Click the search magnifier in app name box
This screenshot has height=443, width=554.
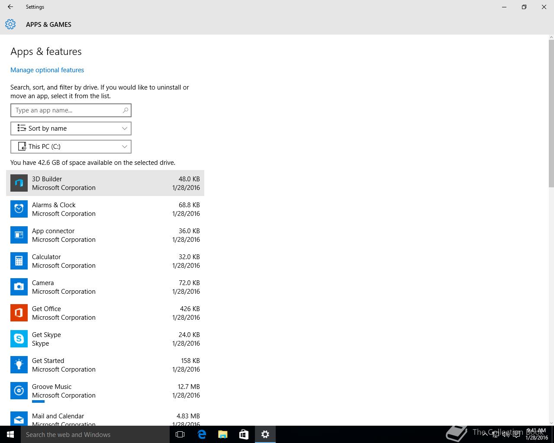point(125,110)
